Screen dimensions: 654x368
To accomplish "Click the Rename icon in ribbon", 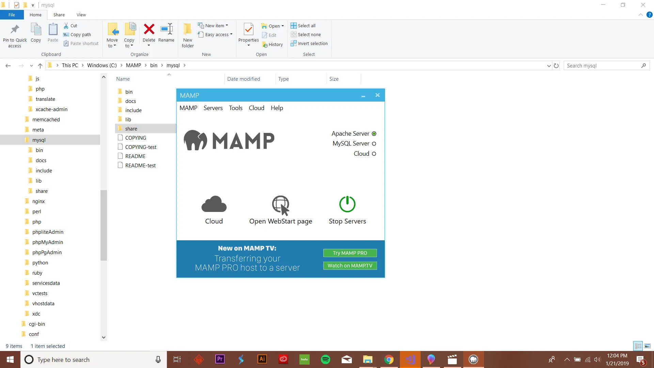I will (x=166, y=29).
